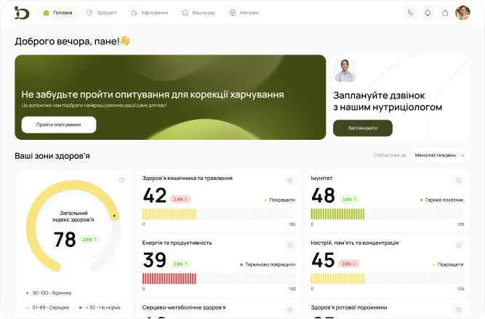The height and width of the screenshot is (319, 485).
Task: Expand the Минулий тиждень period dropdown
Action: click(438, 155)
